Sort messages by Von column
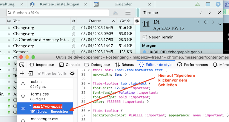The image size is (229, 122). (x=41, y=21)
